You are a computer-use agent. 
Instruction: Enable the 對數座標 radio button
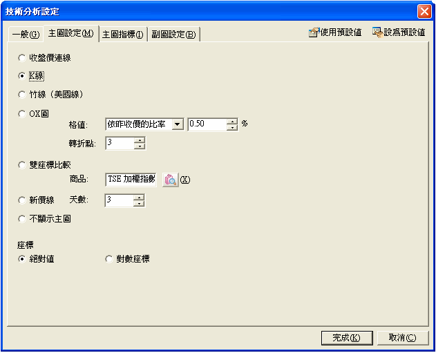tap(109, 259)
